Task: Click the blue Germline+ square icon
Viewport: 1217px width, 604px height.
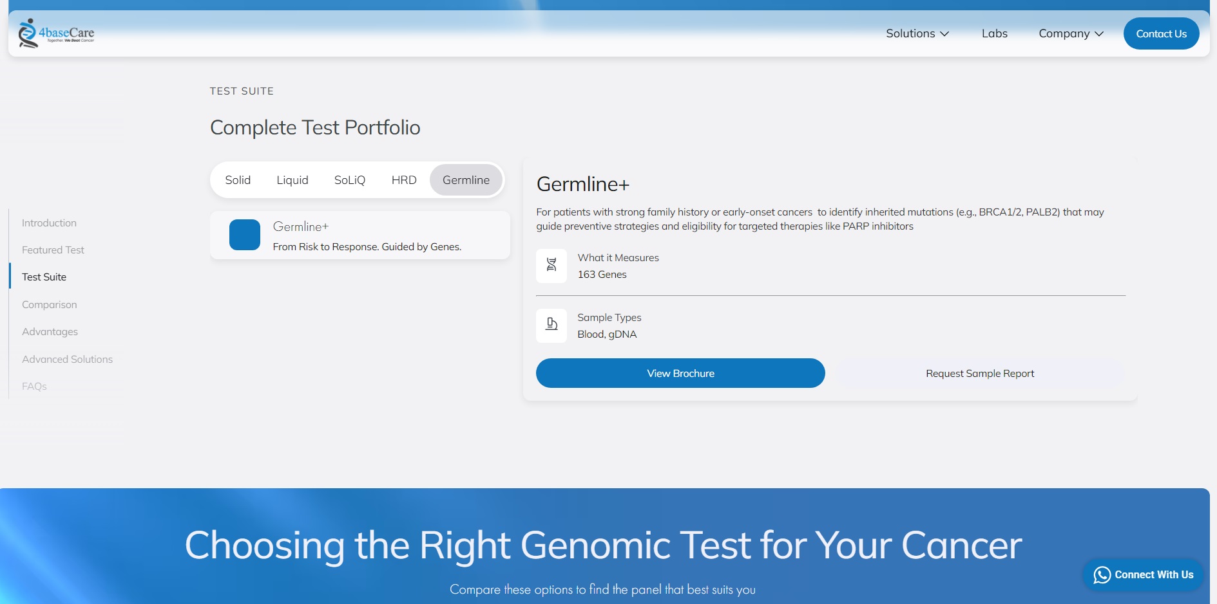Action: 245,235
